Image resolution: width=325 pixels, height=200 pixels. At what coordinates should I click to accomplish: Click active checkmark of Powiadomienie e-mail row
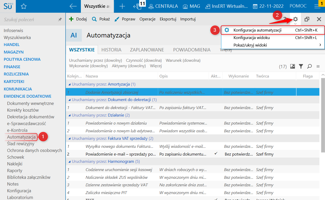[x=216, y=153]
